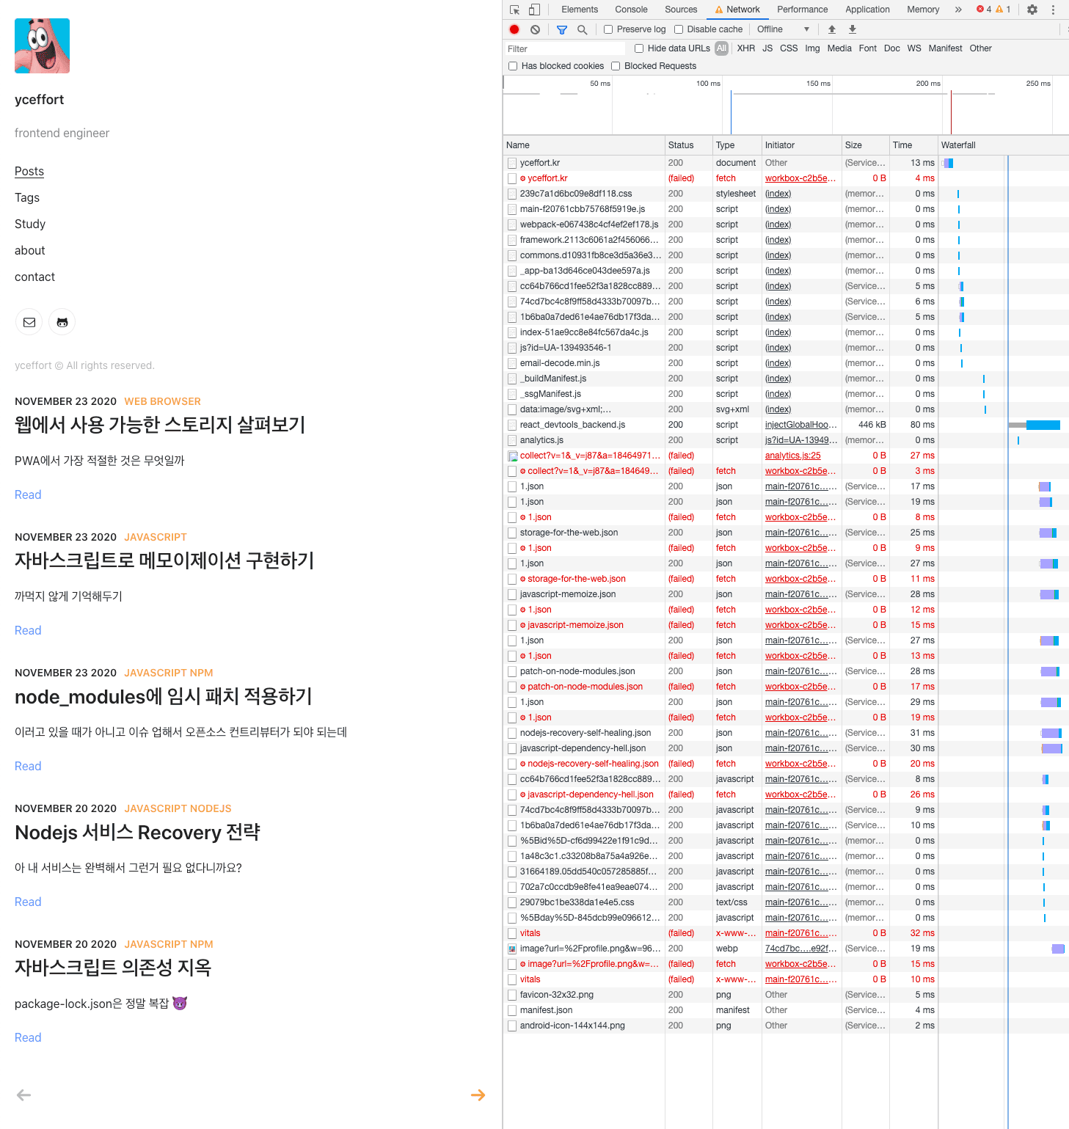Image resolution: width=1069 pixels, height=1129 pixels.
Task: Click the WEB BROWSER tag label
Action: (162, 401)
